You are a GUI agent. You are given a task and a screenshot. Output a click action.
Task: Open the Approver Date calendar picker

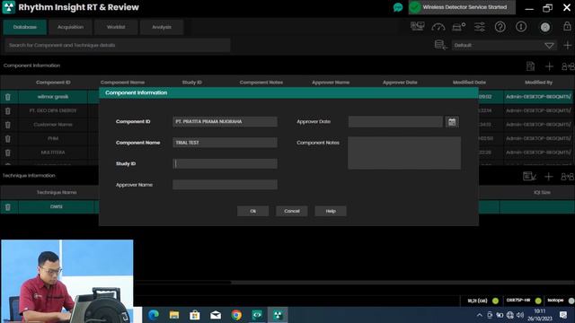(x=452, y=122)
